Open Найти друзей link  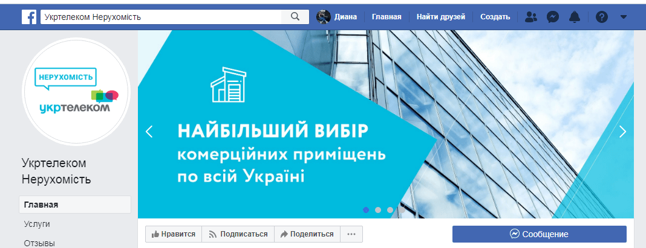pyautogui.click(x=441, y=17)
